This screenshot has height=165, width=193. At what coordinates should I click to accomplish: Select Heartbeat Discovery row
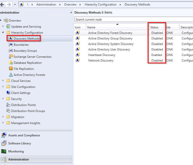(133, 55)
